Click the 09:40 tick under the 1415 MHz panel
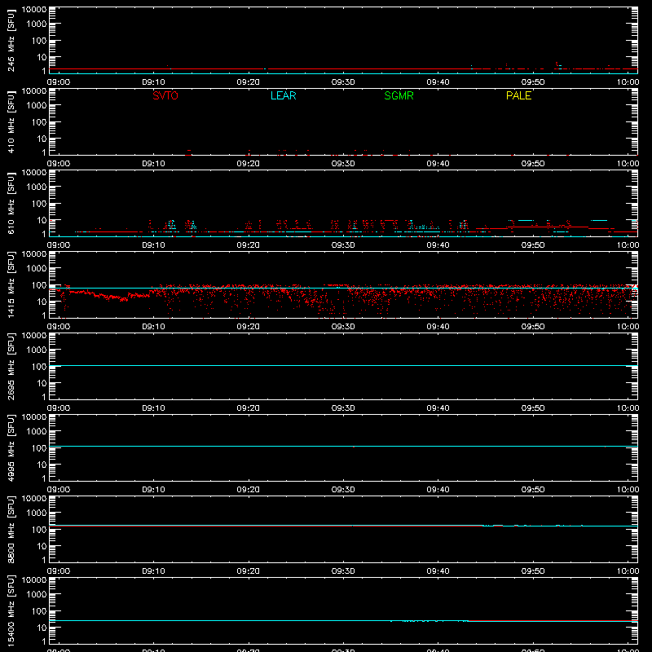This screenshot has width=652, height=652. pos(438,327)
